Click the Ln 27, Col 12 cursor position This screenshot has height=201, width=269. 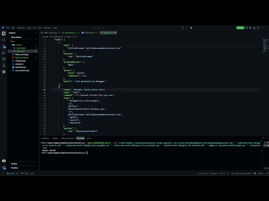click(x=203, y=173)
